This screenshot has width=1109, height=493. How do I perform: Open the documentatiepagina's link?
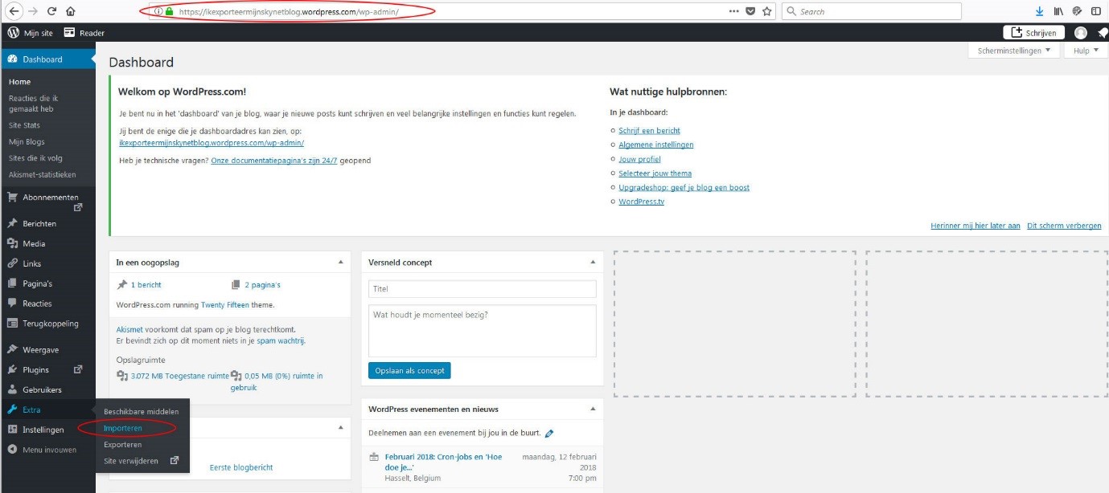click(x=274, y=161)
